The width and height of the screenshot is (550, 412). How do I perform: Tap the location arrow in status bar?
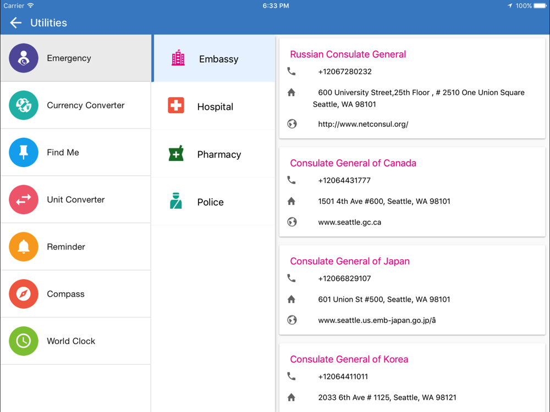(x=510, y=5)
